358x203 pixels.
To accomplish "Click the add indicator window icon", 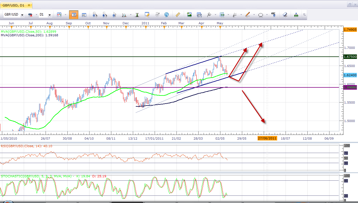I will pos(199,15).
